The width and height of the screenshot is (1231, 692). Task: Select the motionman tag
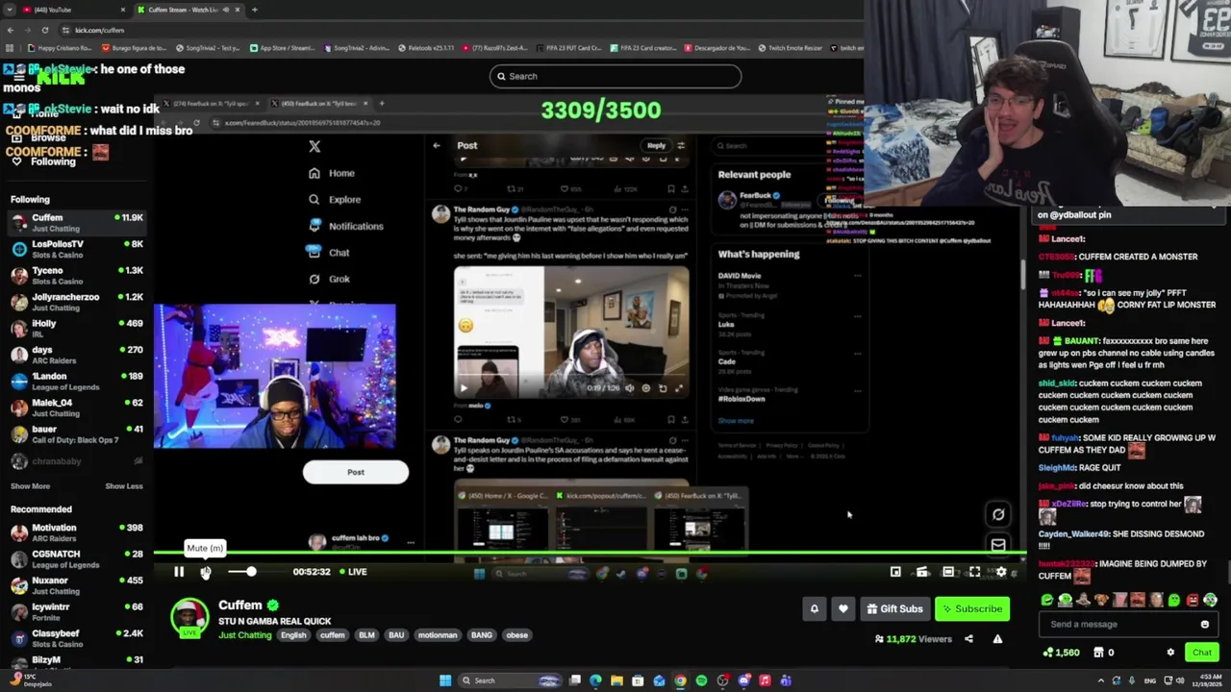point(438,635)
